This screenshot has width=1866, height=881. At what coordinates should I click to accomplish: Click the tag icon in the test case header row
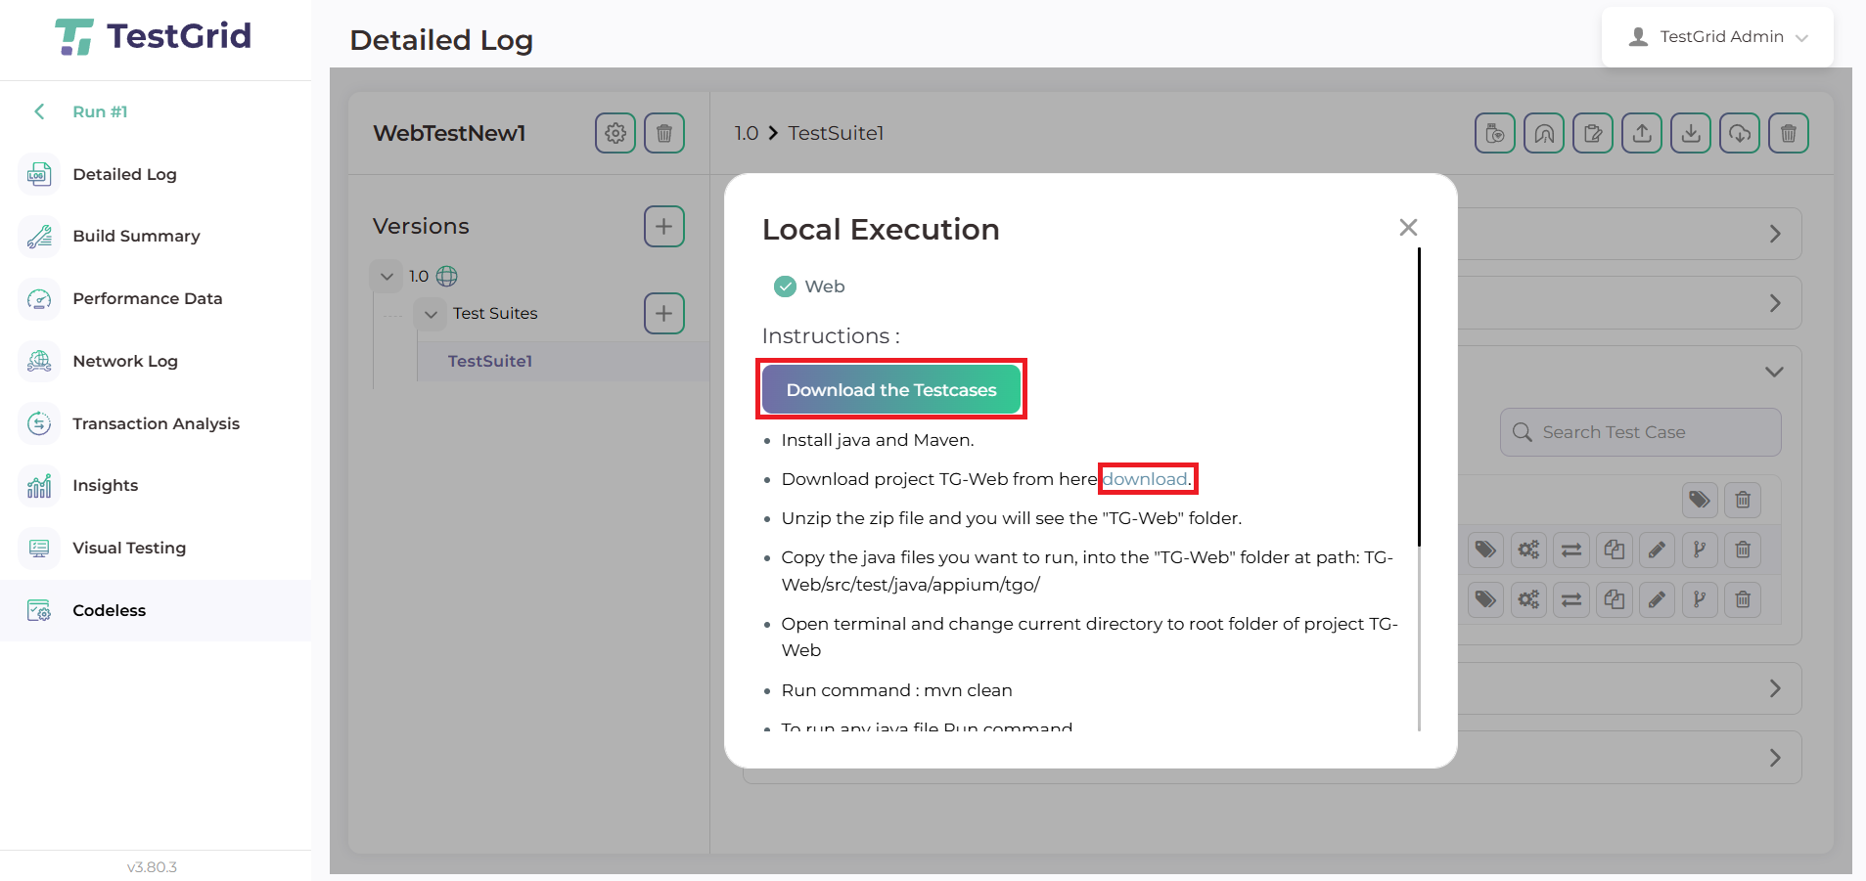pos(1700,500)
